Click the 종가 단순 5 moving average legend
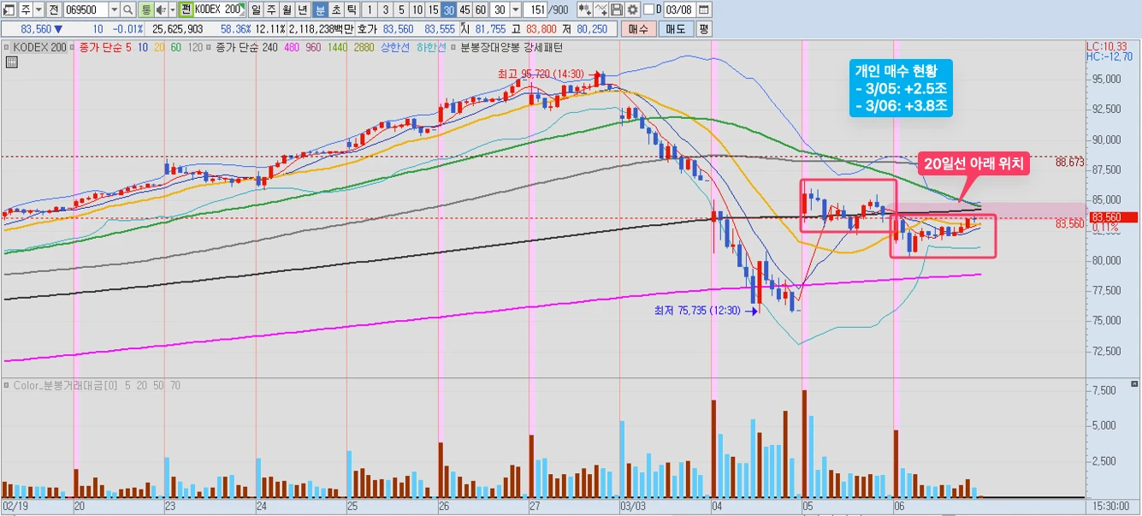 pyautogui.click(x=104, y=47)
